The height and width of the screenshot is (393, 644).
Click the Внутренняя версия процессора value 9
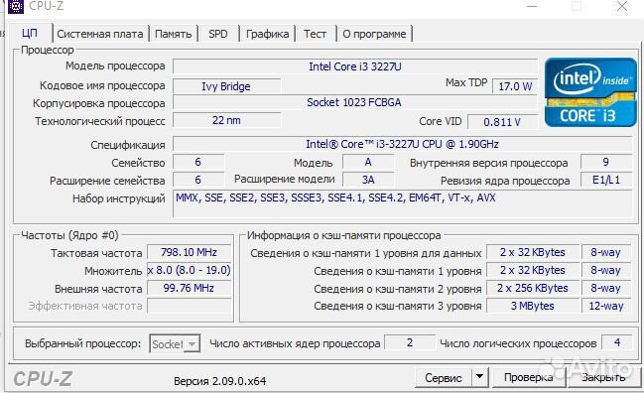[606, 162]
